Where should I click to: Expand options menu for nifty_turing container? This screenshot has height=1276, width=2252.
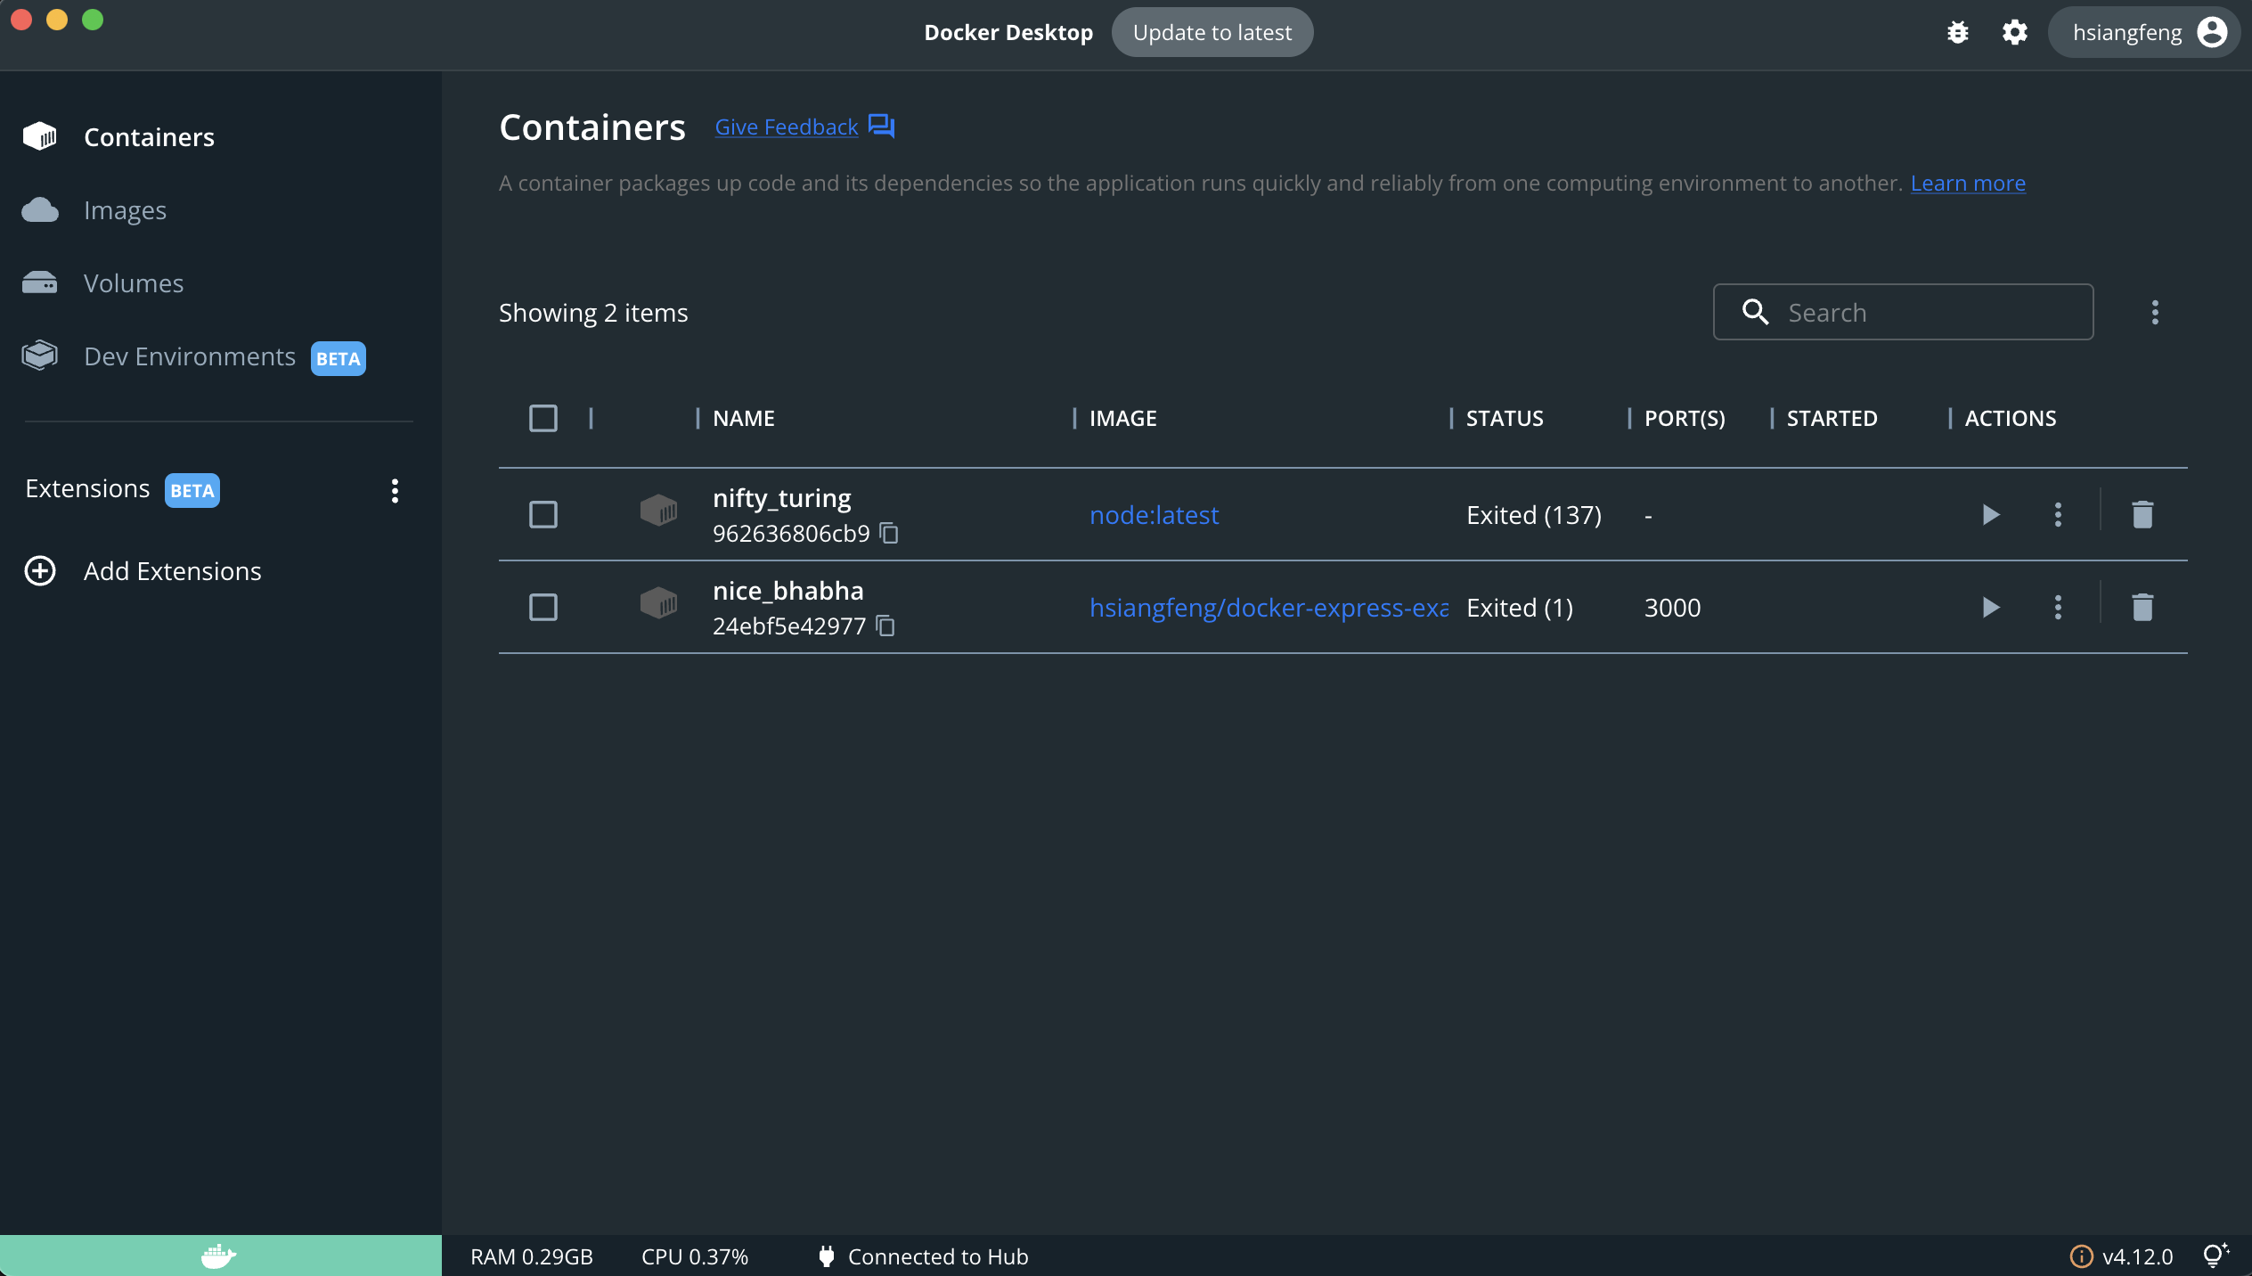coord(2059,513)
